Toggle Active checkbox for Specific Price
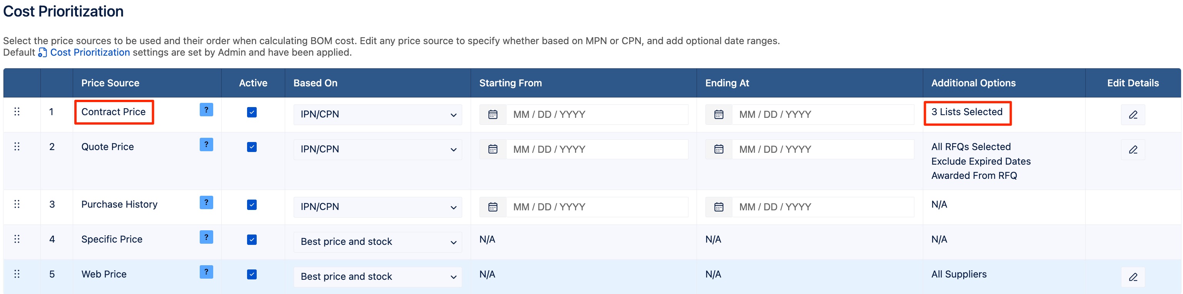The width and height of the screenshot is (1183, 294). point(252,239)
